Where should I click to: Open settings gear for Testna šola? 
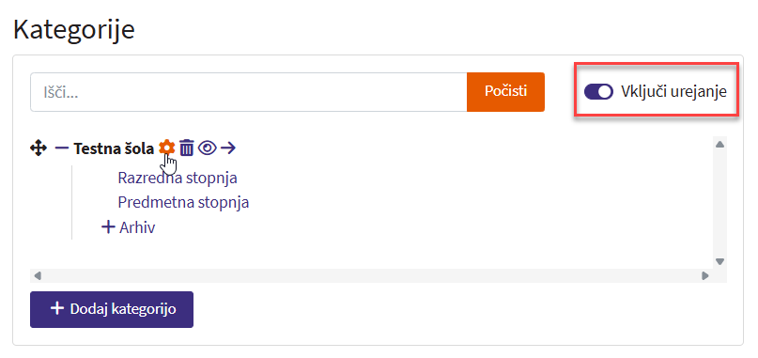pos(167,148)
